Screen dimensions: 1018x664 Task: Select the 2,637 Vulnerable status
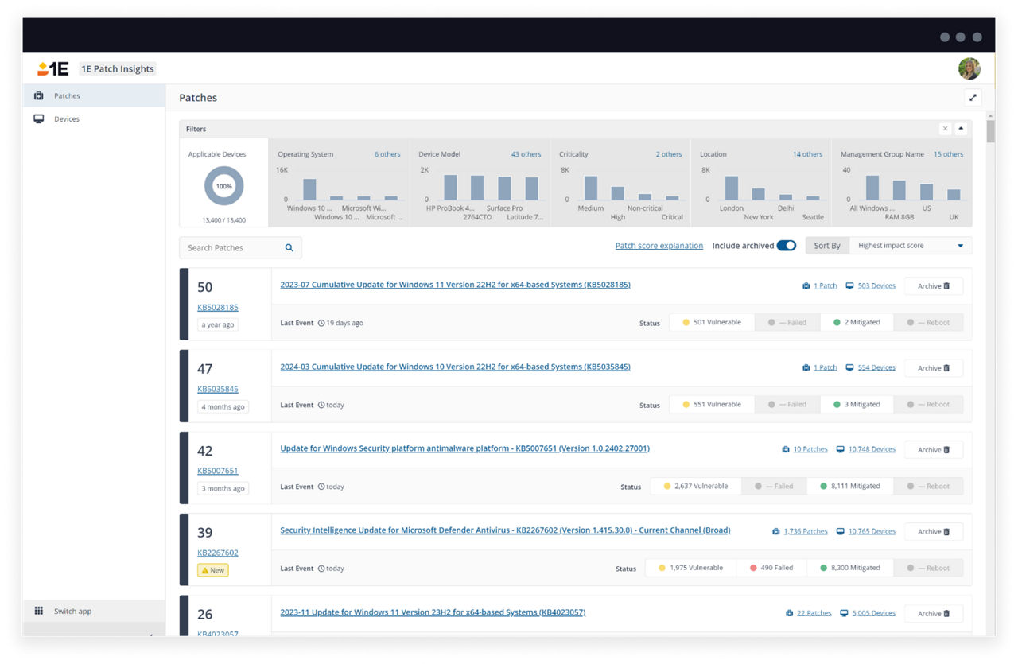coord(695,487)
